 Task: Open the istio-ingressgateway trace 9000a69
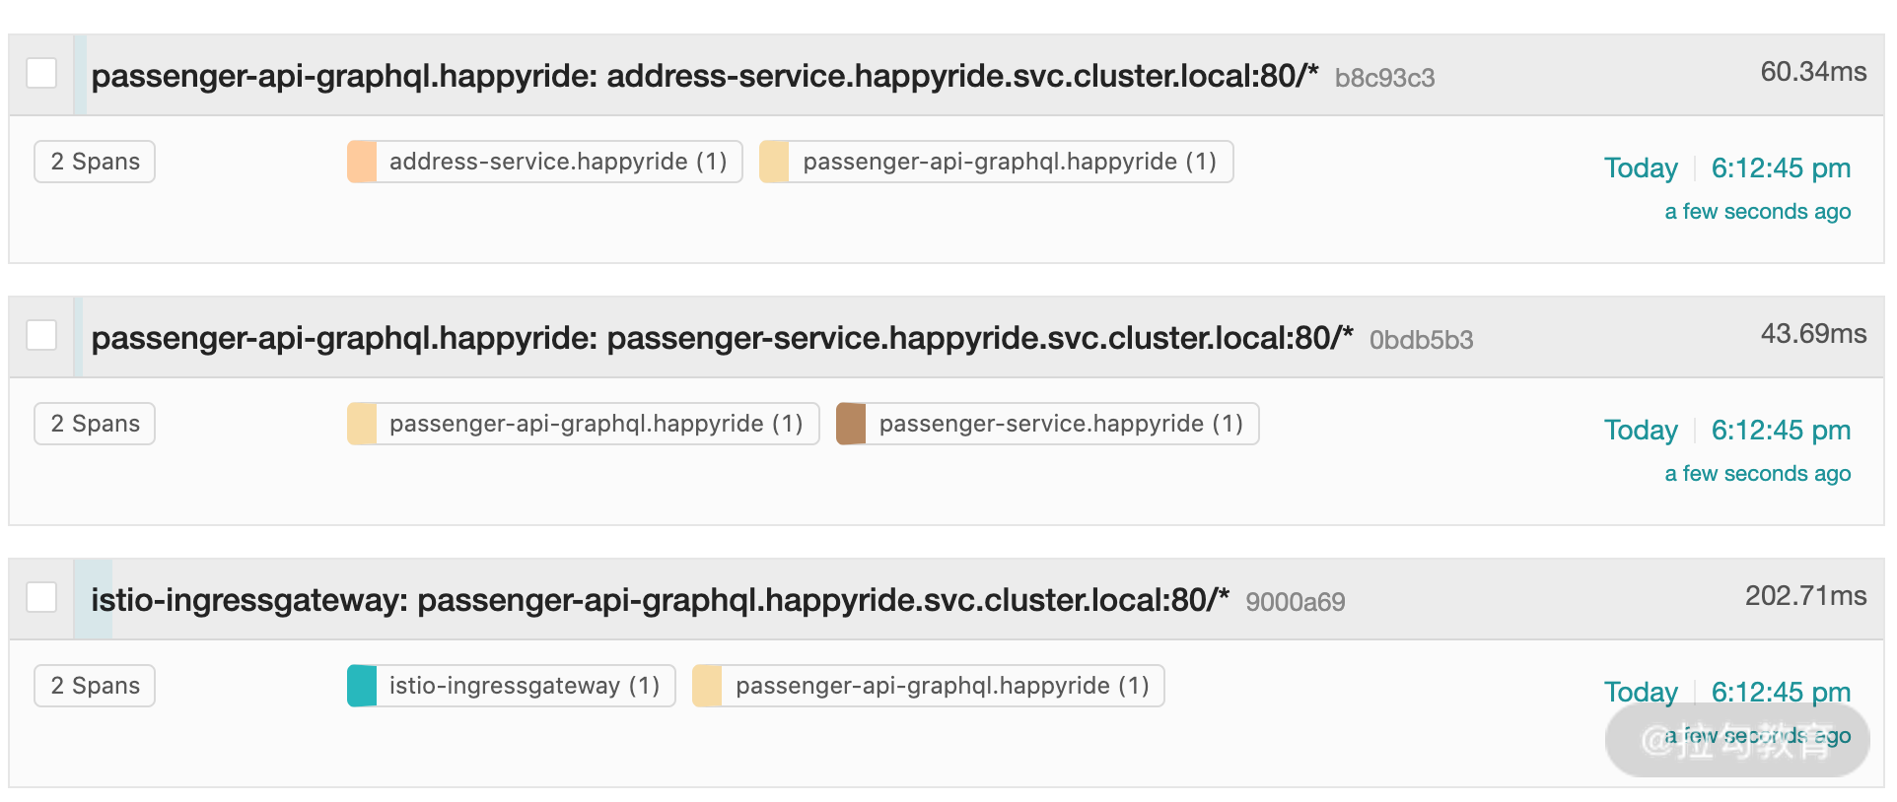718,600
